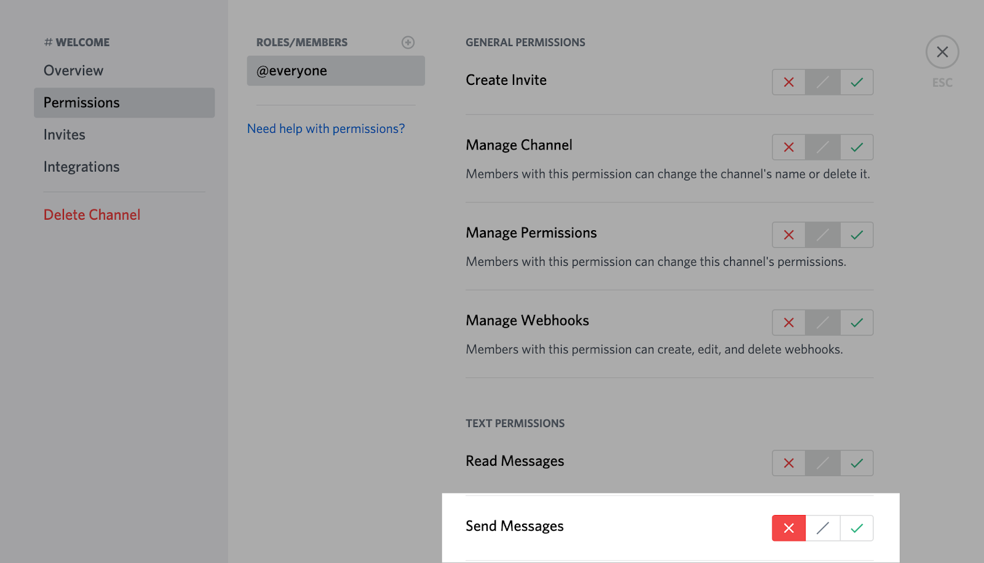The image size is (984, 563).
Task: Deny the Manage Channel permission
Action: click(x=788, y=148)
